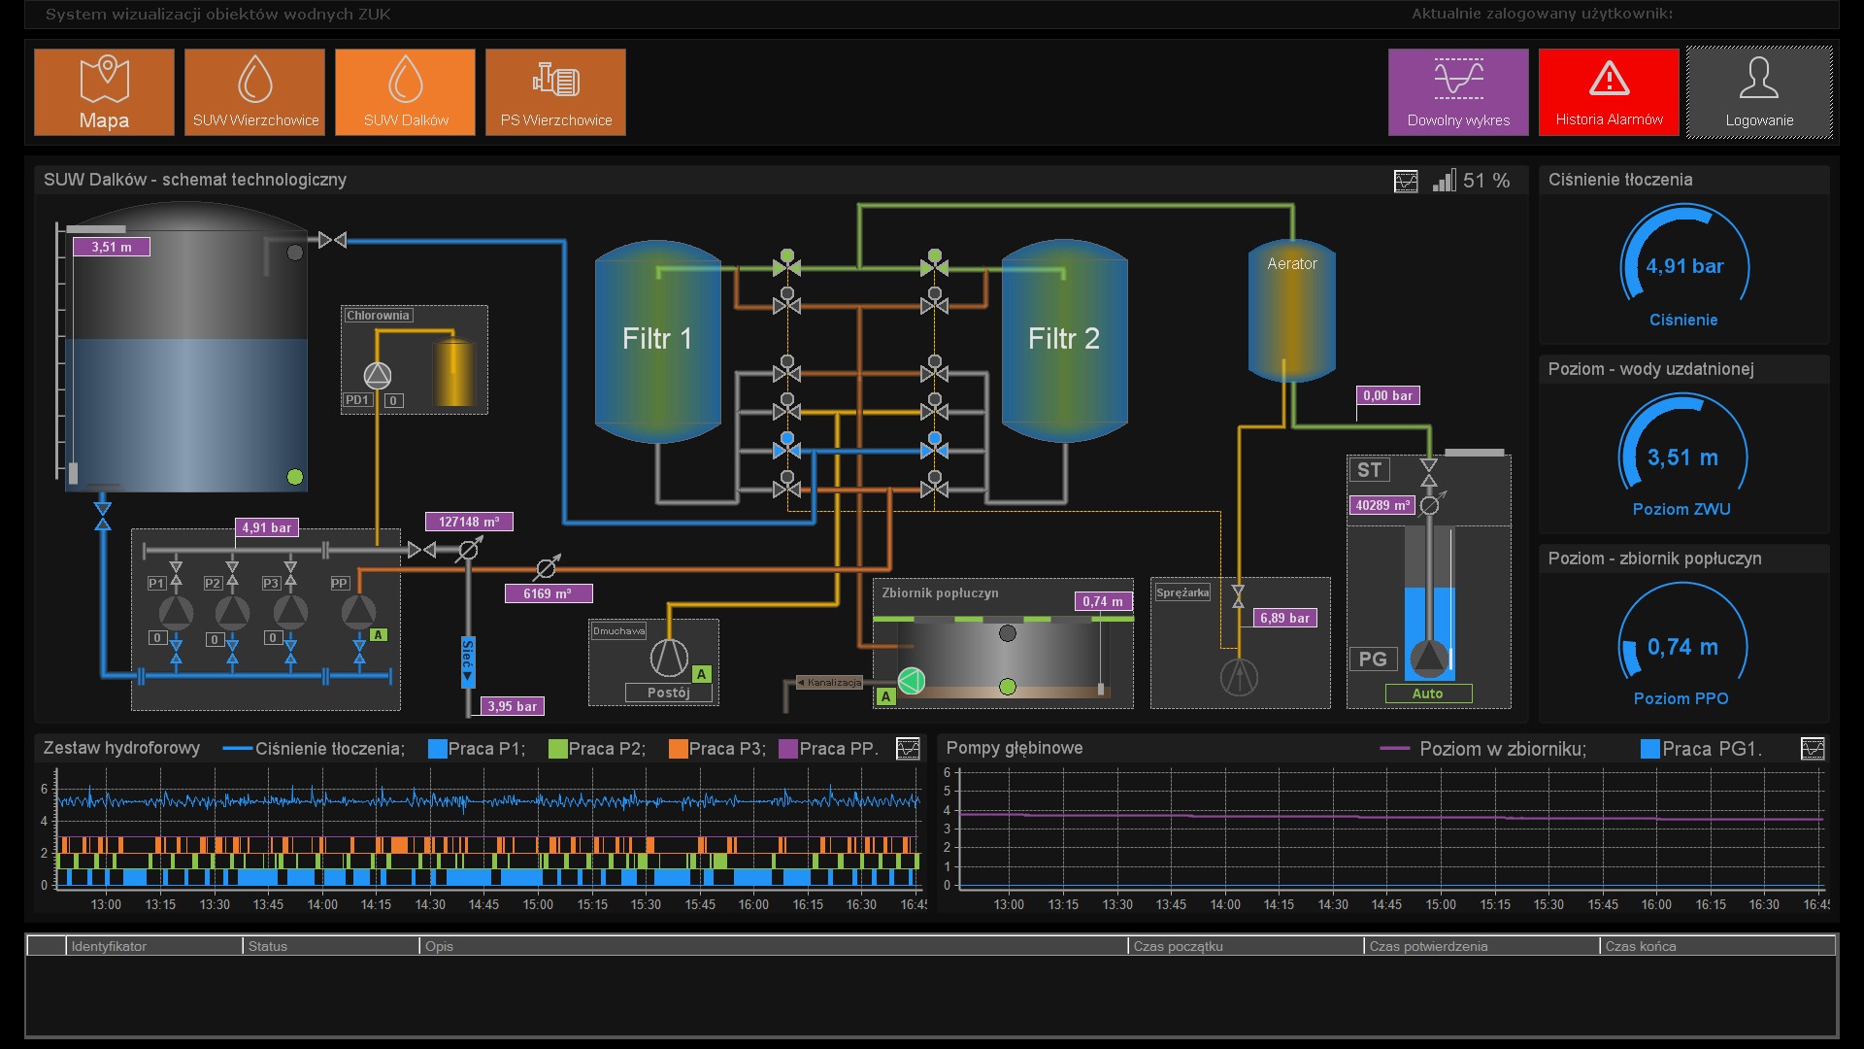Click the Sprężarka compressor icon
Image resolution: width=1864 pixels, height=1049 pixels.
[1239, 677]
